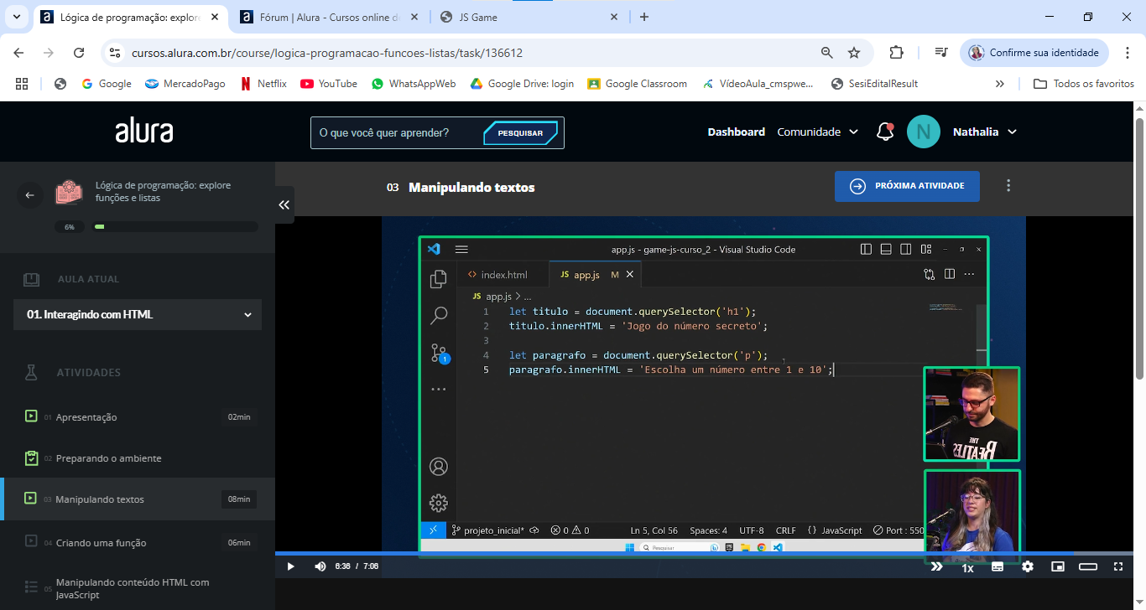Viewport: 1146px width, 610px height.
Task: Click the course brain icon in the sidebar
Action: pyautogui.click(x=70, y=193)
